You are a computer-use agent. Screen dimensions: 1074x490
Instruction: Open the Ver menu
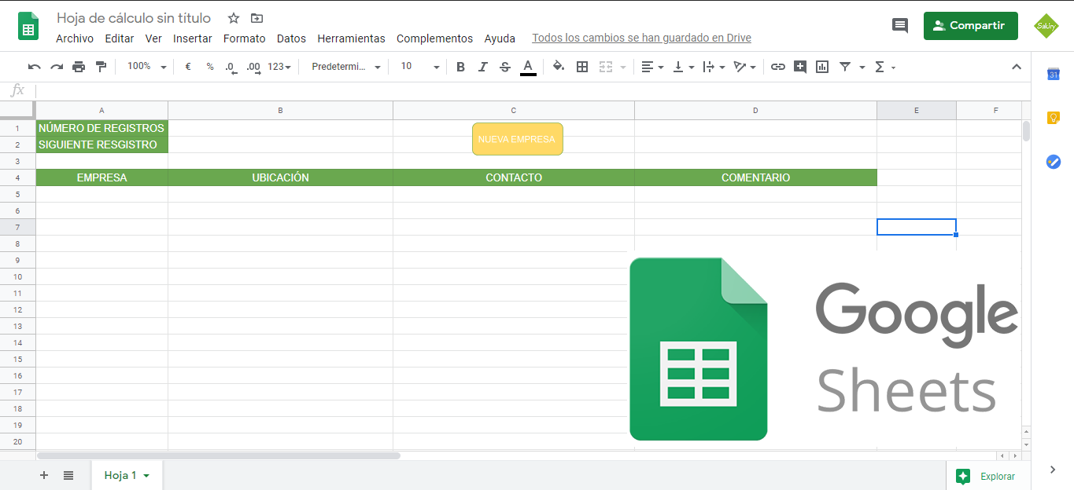click(x=153, y=38)
